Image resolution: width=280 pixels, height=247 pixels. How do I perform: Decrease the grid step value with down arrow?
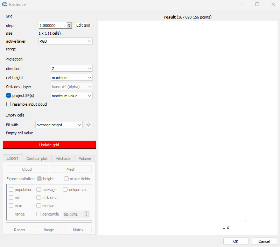[69, 27]
